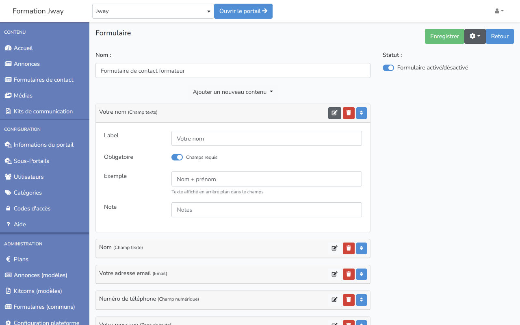The height and width of the screenshot is (325, 520).
Task: Click the edit icon for Votre nom field
Action: coord(334,113)
